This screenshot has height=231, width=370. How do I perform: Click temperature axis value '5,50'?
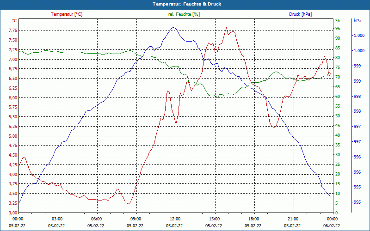click(13, 117)
